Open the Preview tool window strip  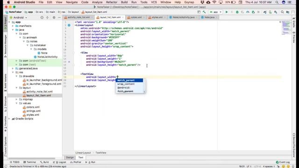click(294, 37)
